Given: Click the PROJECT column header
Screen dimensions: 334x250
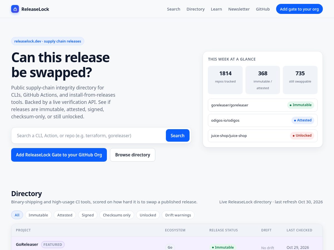Looking at the screenshot, I should [23, 230].
